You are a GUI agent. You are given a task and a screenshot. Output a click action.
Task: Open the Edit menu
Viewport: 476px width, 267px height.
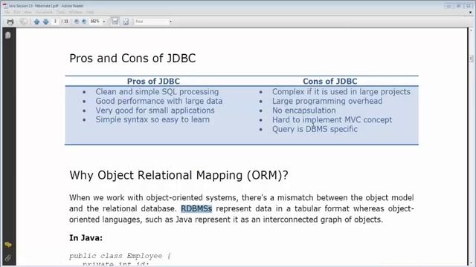tap(17, 12)
